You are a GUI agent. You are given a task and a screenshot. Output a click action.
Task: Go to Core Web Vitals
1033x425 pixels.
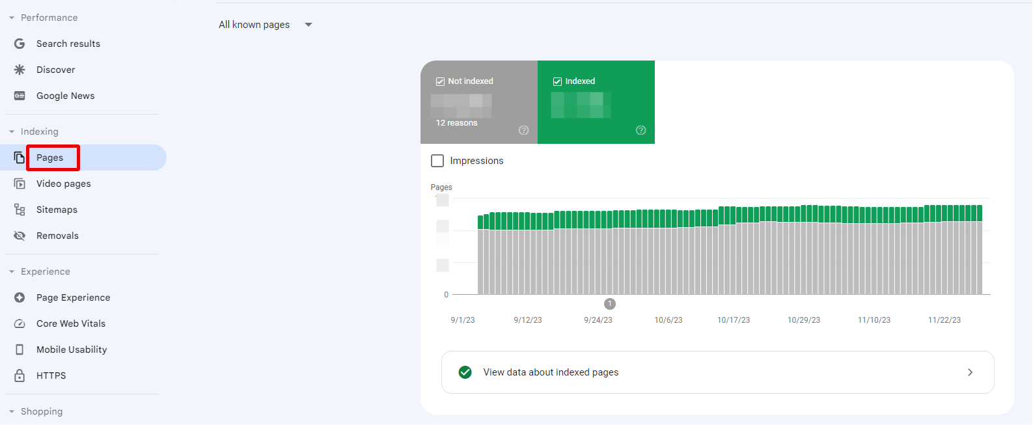[70, 323]
